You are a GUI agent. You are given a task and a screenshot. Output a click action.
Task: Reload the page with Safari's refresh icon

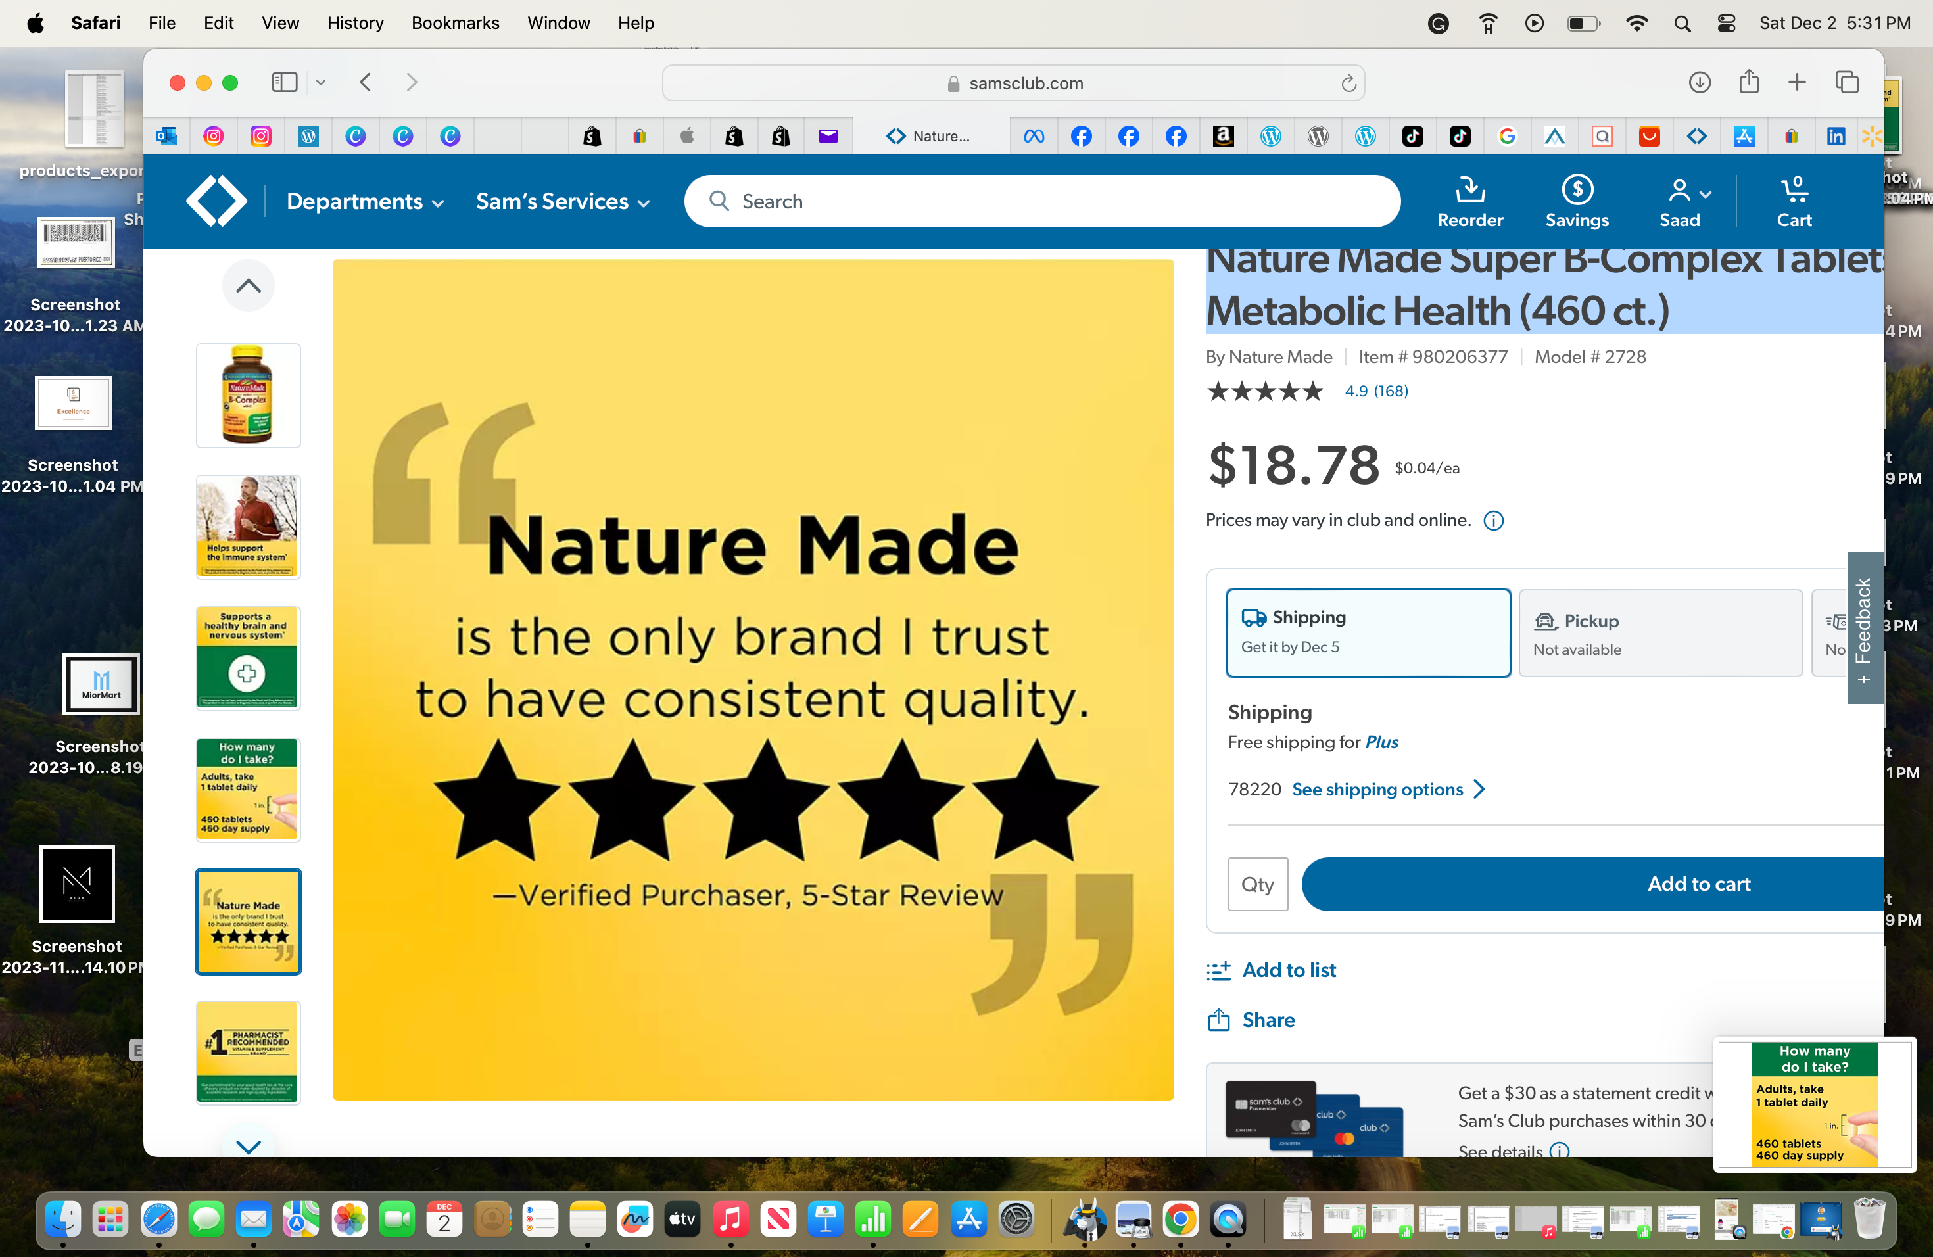click(x=1348, y=83)
